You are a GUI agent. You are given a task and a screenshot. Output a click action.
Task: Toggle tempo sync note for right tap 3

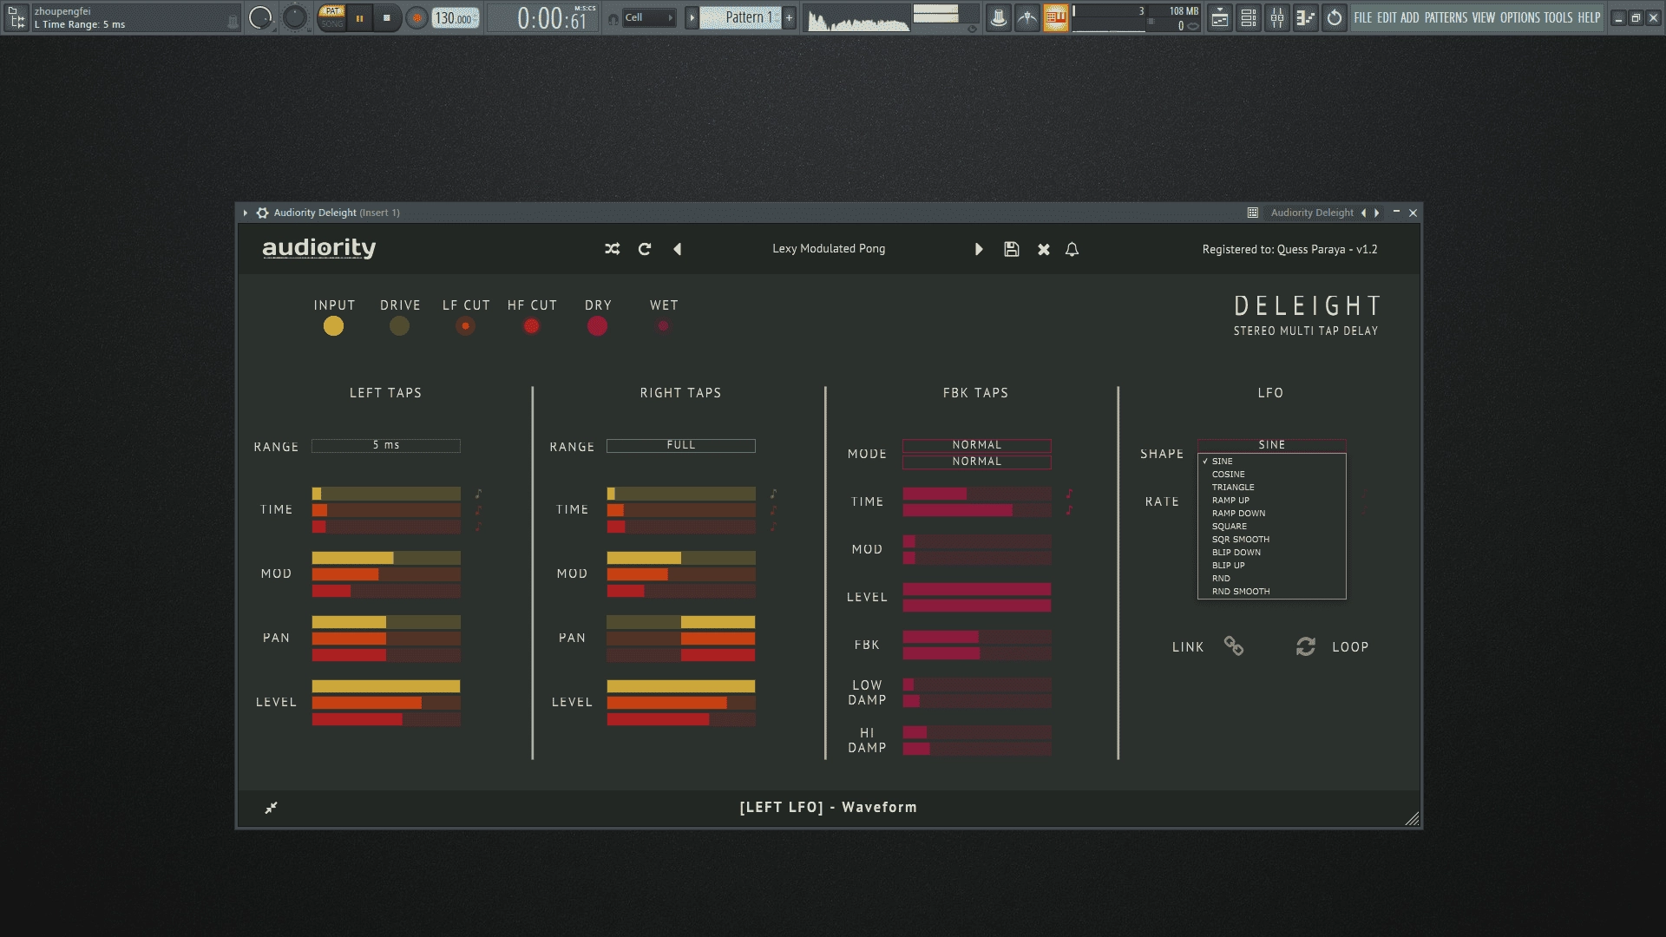point(773,527)
